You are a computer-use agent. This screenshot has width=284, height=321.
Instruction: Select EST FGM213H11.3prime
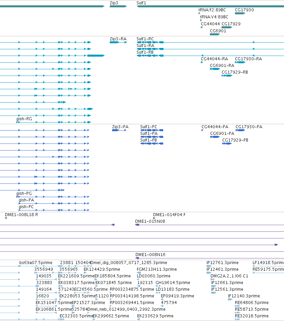[157, 269]
